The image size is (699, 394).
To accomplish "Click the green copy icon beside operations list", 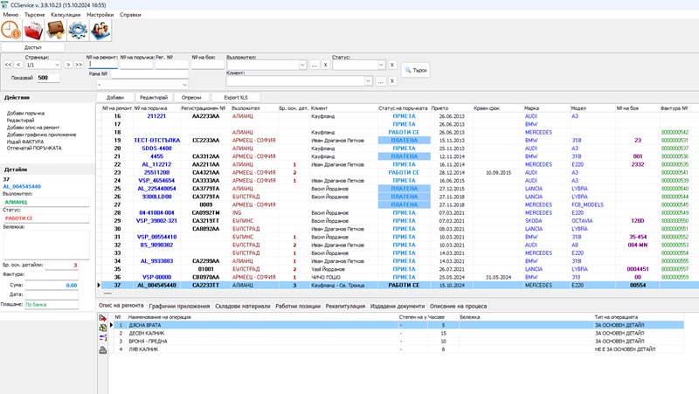I will click(x=102, y=328).
